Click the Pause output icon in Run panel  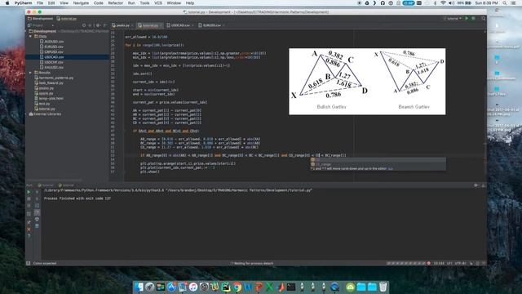pos(29,206)
